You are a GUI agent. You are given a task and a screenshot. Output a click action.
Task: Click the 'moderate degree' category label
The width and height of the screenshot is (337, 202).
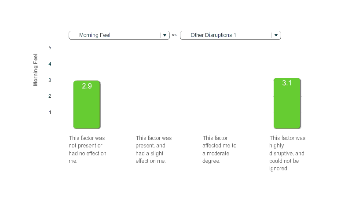[x=220, y=150]
